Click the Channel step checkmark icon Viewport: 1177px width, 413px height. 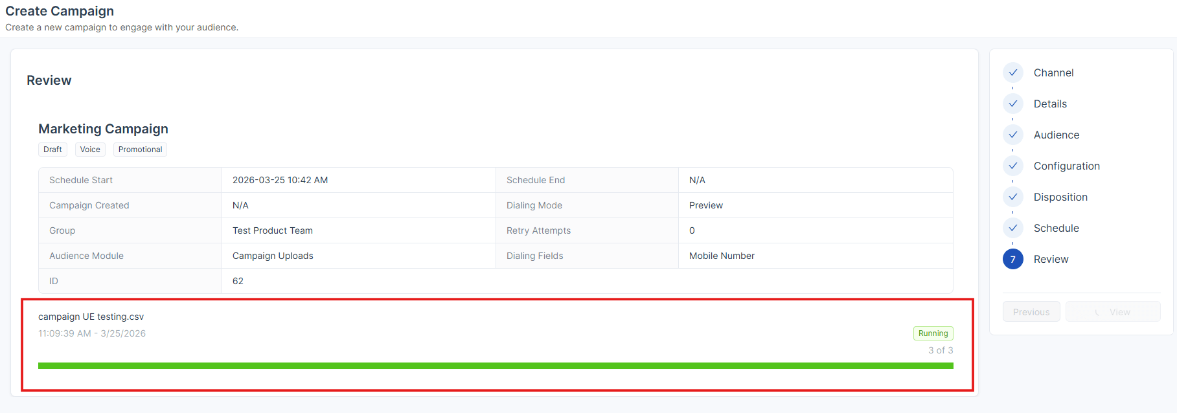1012,73
